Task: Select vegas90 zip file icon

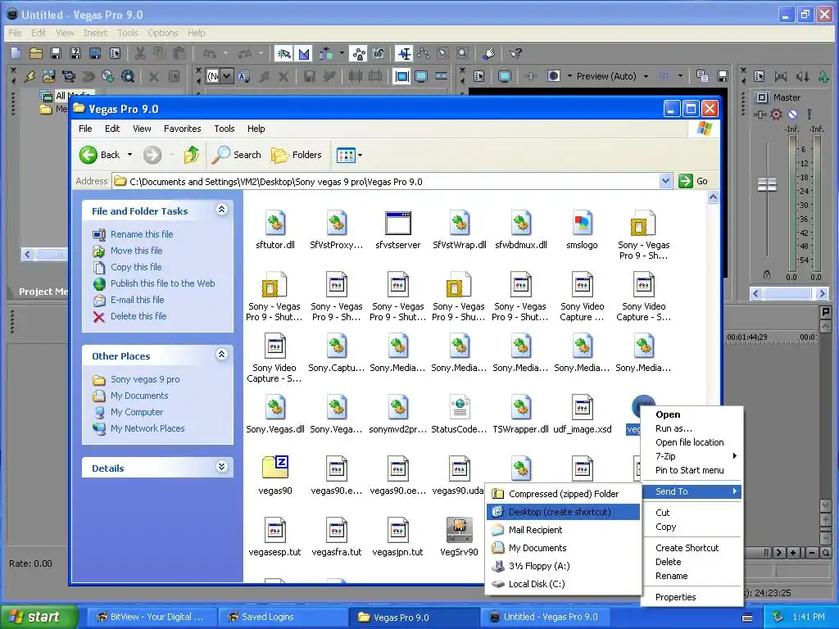Action: tap(275, 467)
